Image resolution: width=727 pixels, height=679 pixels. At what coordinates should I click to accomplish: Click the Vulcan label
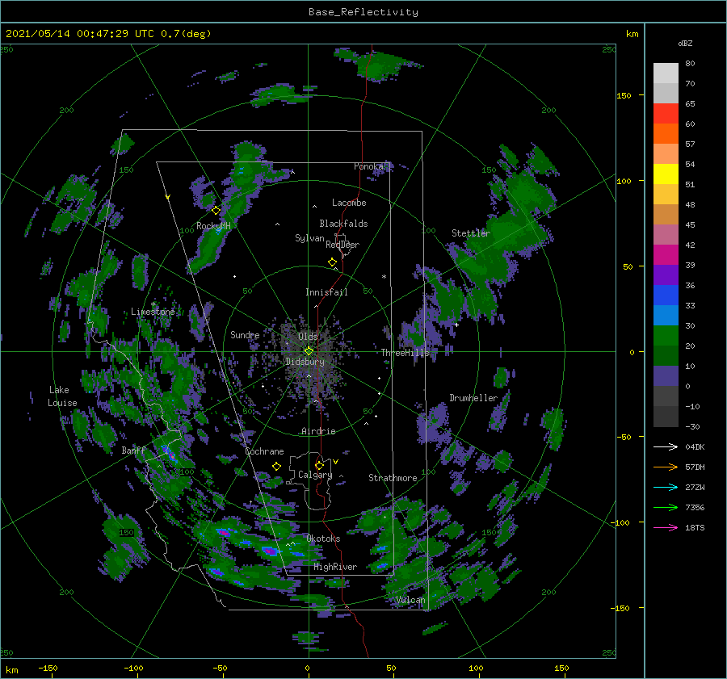pyautogui.click(x=410, y=600)
